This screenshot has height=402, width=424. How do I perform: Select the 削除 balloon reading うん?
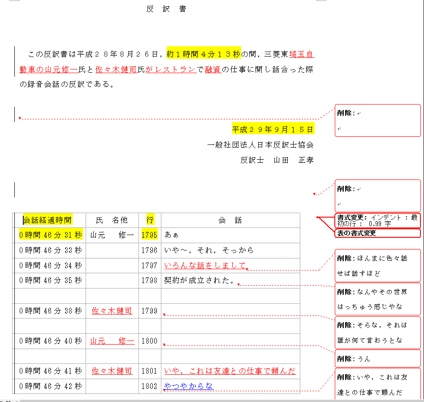[x=377, y=358]
